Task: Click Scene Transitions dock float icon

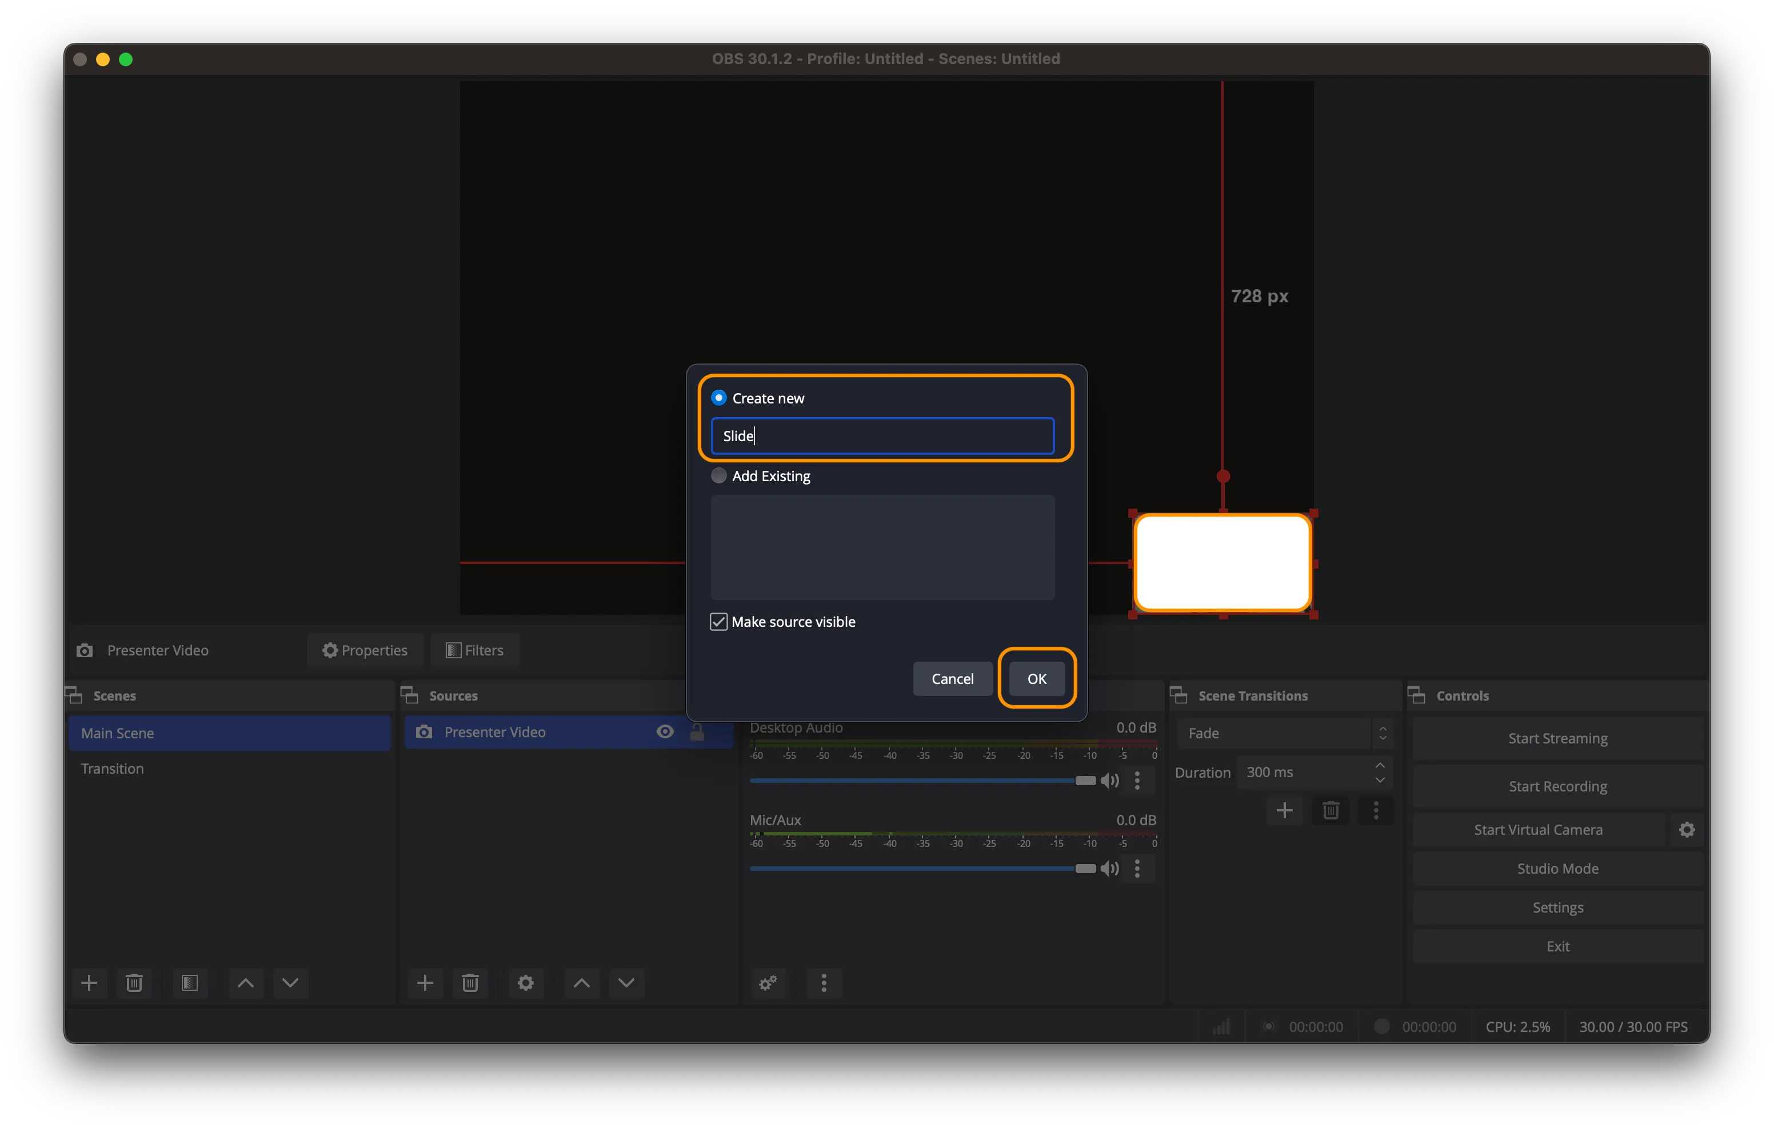Action: (1178, 695)
